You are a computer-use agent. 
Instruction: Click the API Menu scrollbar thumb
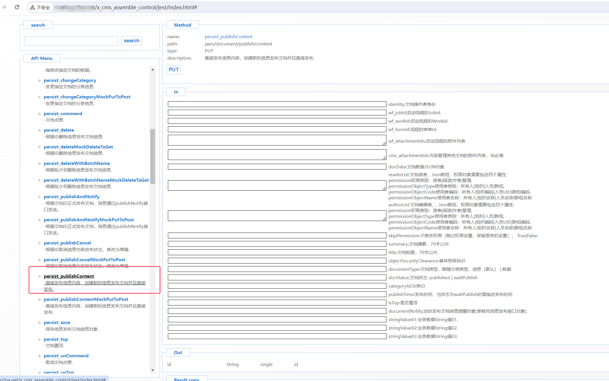pos(153,156)
